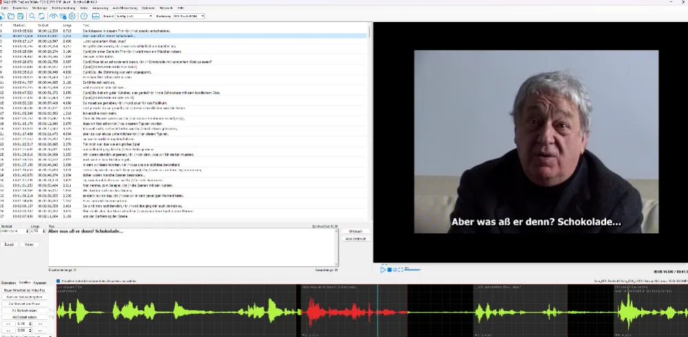The height and width of the screenshot is (337, 688).
Task: Open Settings gear icon in toolbar
Action: pos(72,17)
